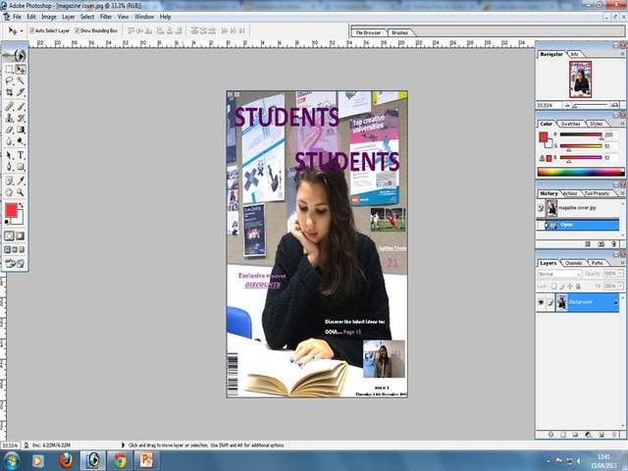The height and width of the screenshot is (471, 628).
Task: Select the Slice tool
Action: [x=21, y=92]
